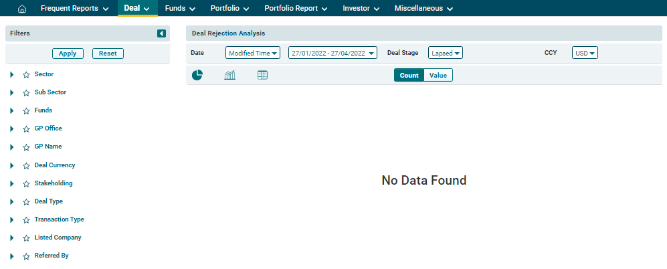Image resolution: width=667 pixels, height=269 pixels.
Task: Open the Modified Time date dropdown
Action: pyautogui.click(x=253, y=53)
